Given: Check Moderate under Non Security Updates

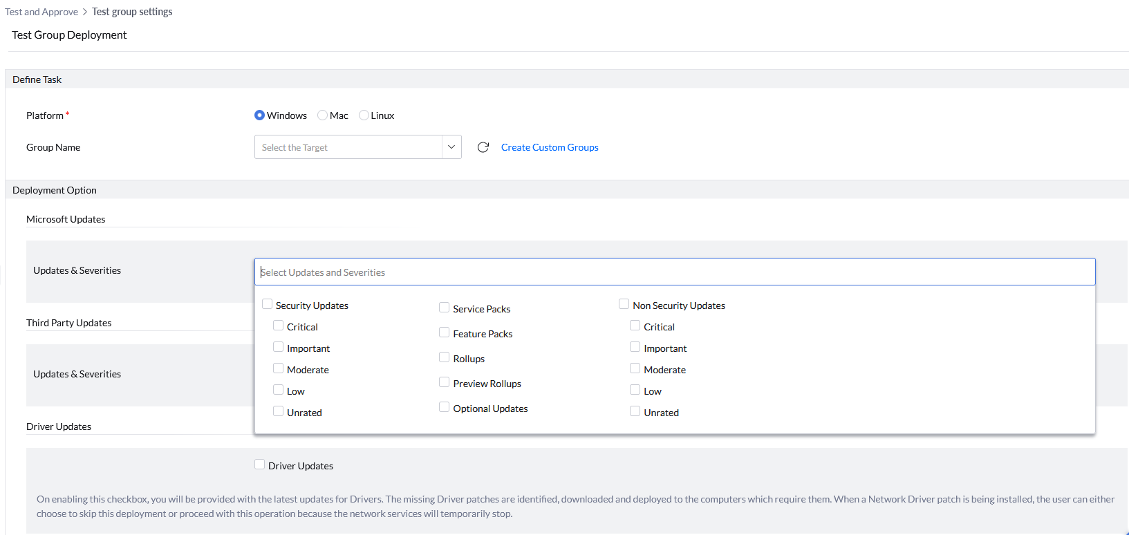Looking at the screenshot, I should pyautogui.click(x=635, y=368).
